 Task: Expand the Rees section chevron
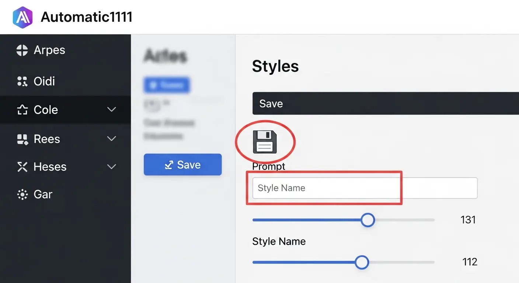tap(111, 139)
